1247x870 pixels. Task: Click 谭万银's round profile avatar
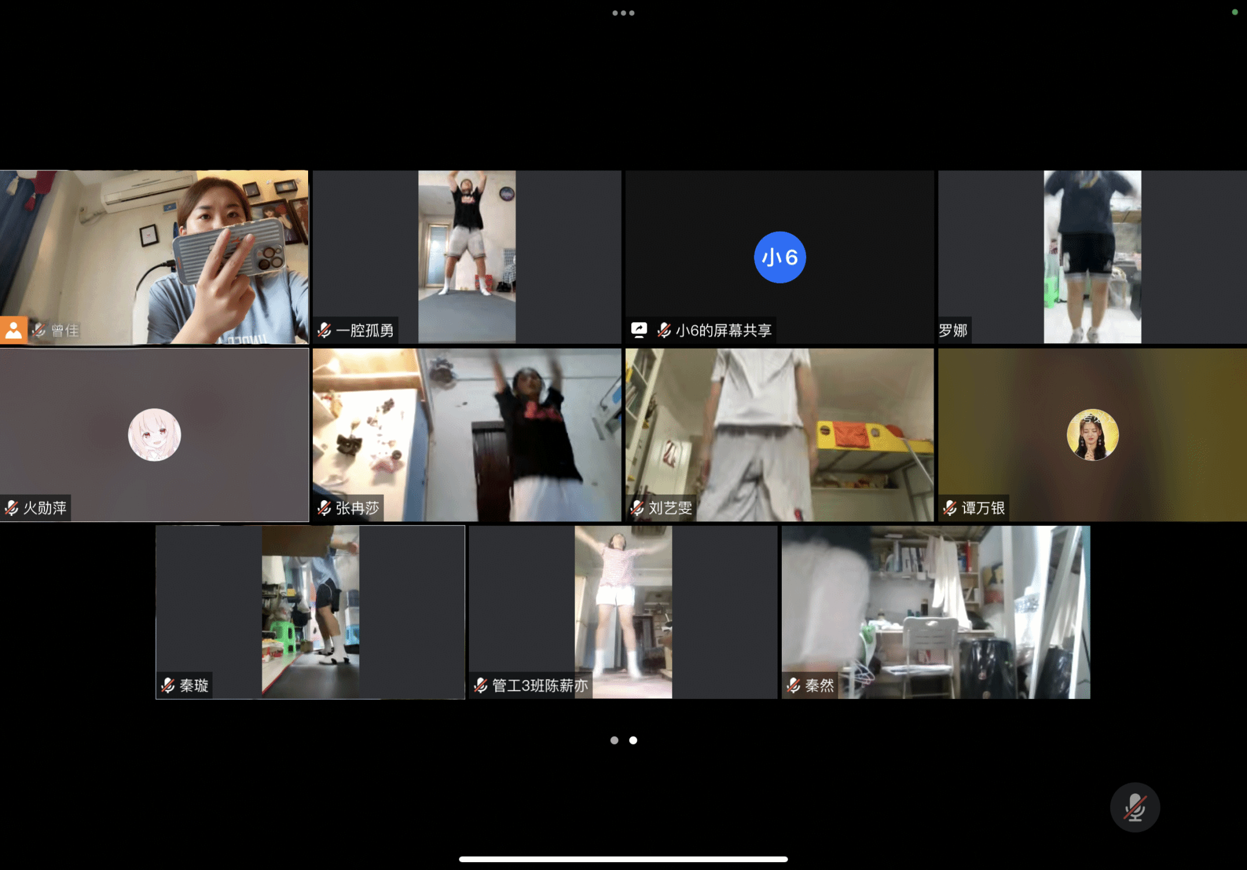click(1092, 435)
